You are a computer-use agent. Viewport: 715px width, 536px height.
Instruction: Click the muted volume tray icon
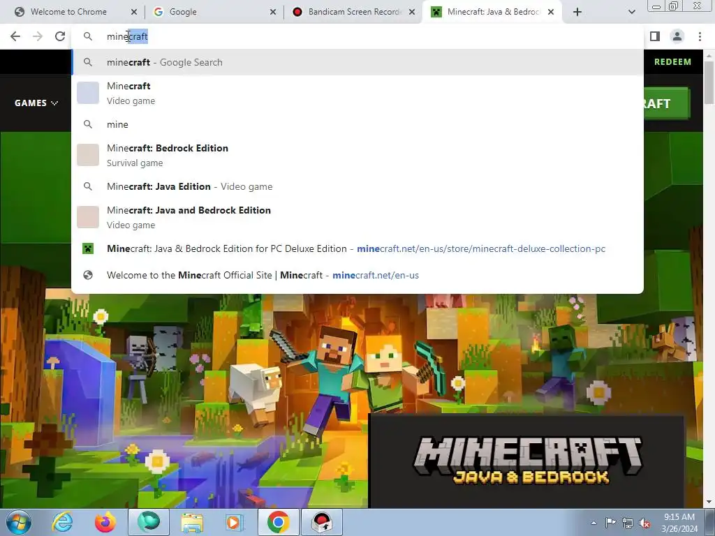(x=644, y=523)
